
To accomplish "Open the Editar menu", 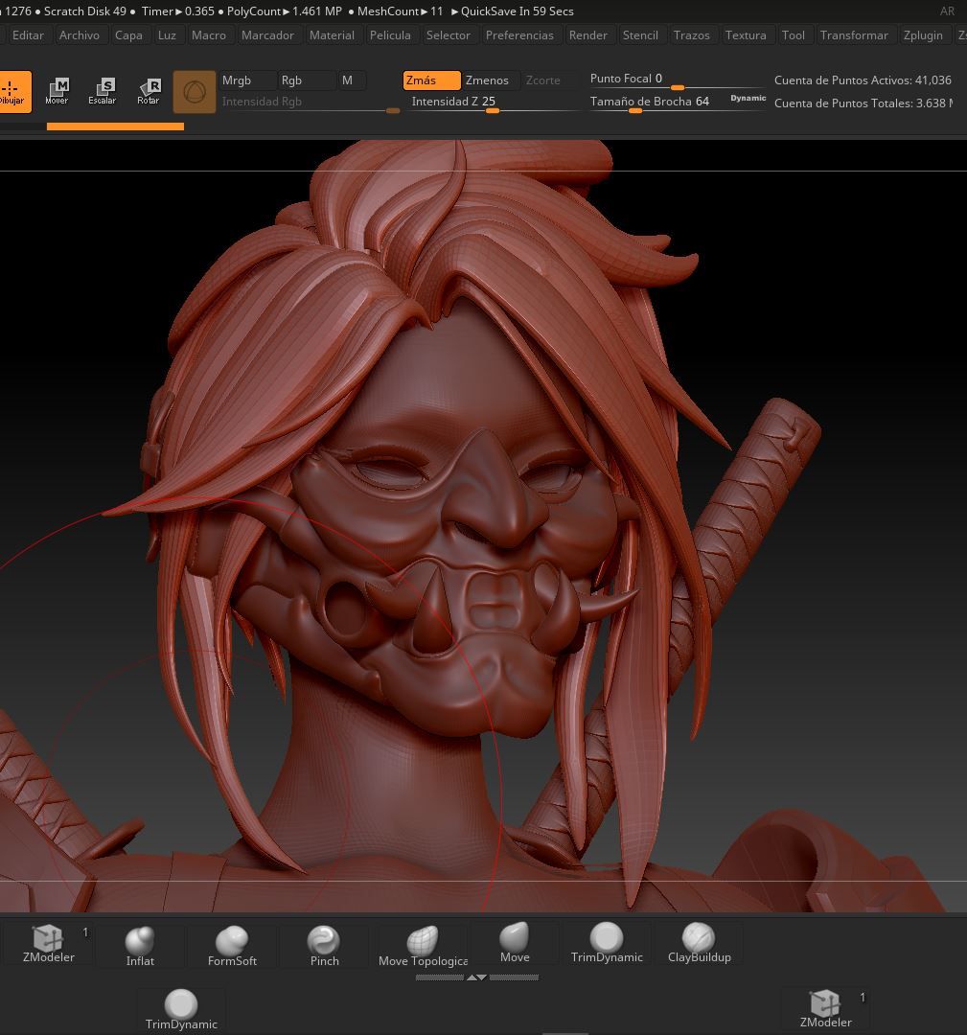I will pos(28,35).
